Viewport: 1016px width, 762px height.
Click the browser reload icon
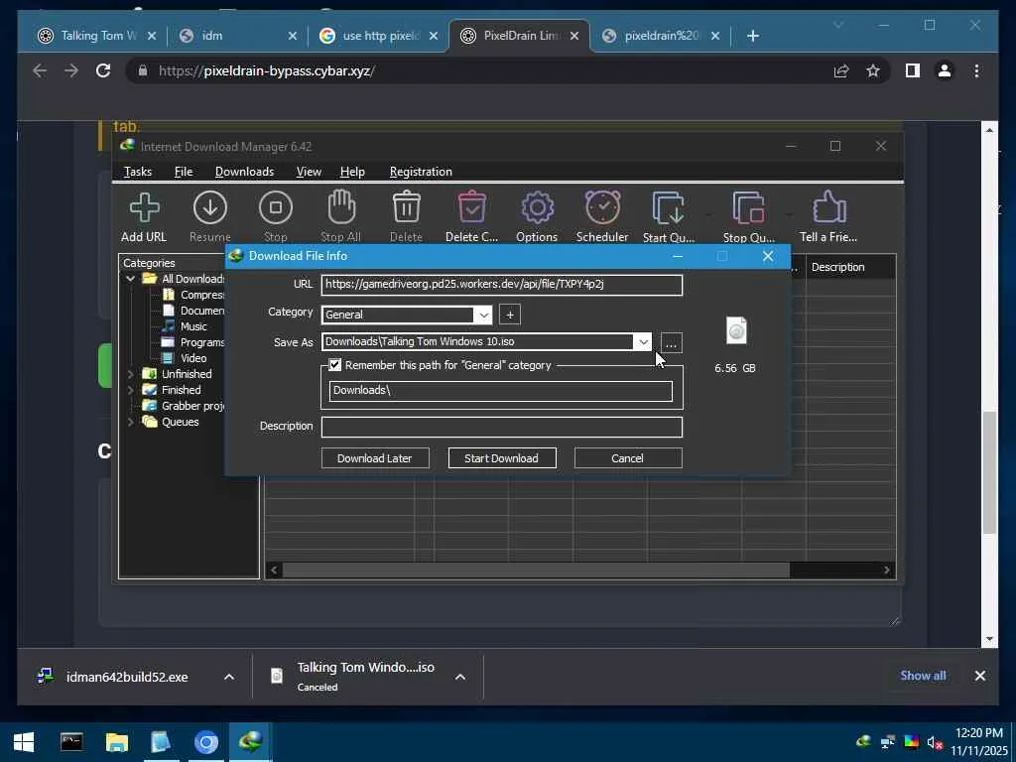pos(103,70)
